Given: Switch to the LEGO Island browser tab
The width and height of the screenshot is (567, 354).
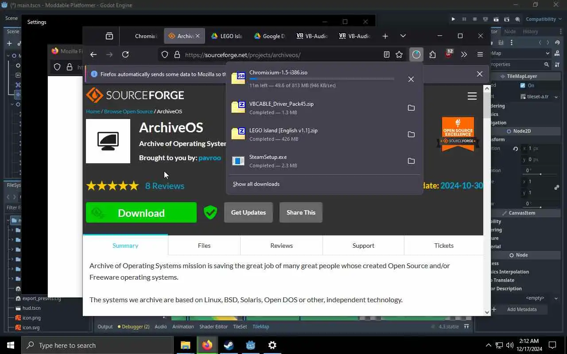Looking at the screenshot, I should tap(227, 36).
